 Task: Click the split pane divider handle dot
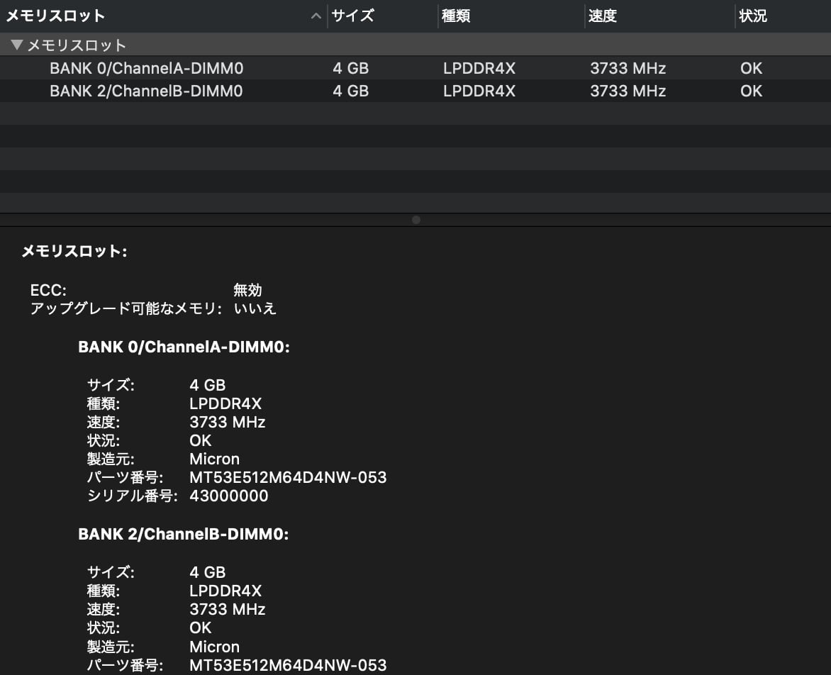click(416, 220)
